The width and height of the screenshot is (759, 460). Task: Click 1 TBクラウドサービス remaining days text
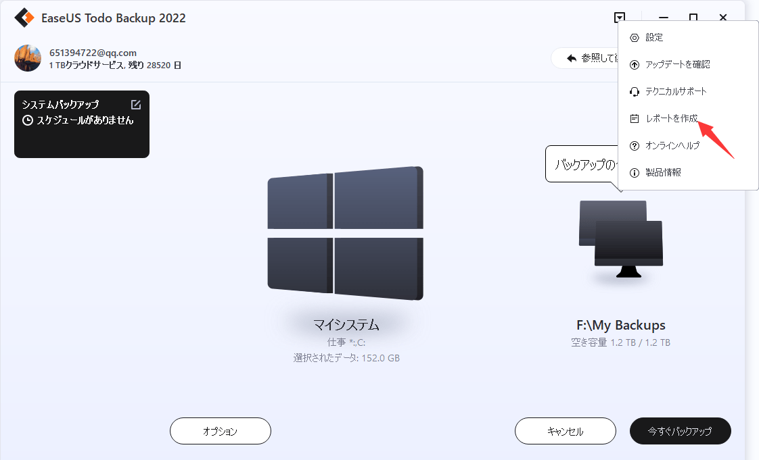point(115,66)
